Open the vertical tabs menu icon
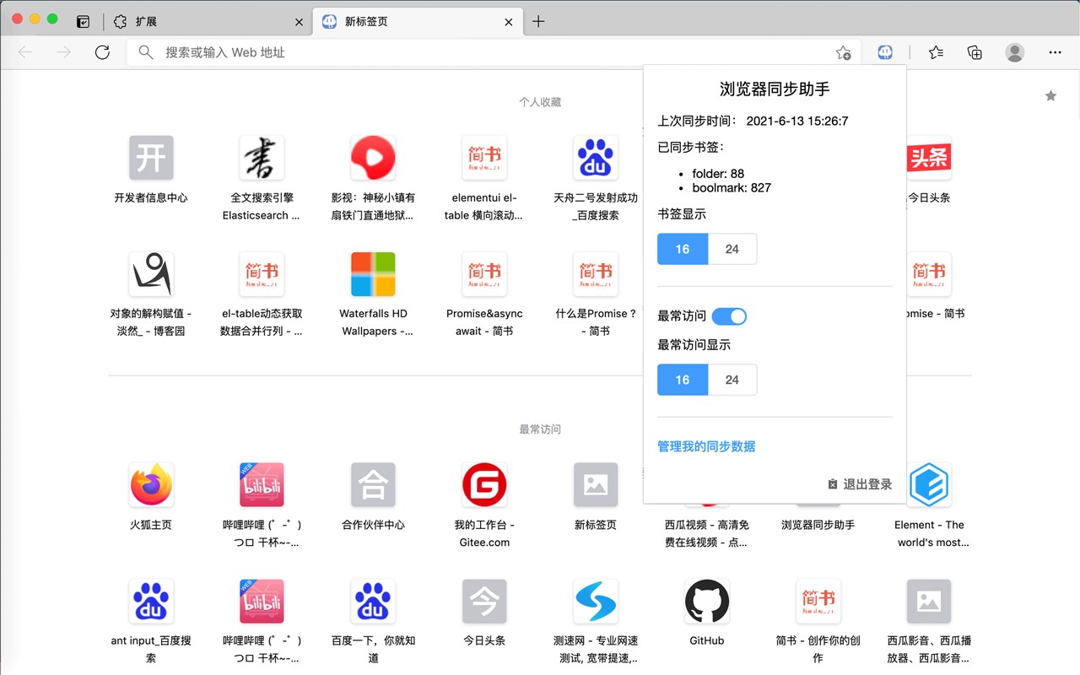 [x=83, y=22]
